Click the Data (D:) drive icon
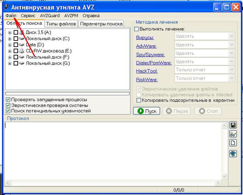The image size is (243, 195). [x=22, y=45]
